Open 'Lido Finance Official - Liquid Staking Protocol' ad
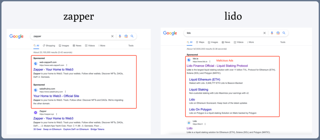The height and width of the screenshot is (140, 320). pos(217,66)
